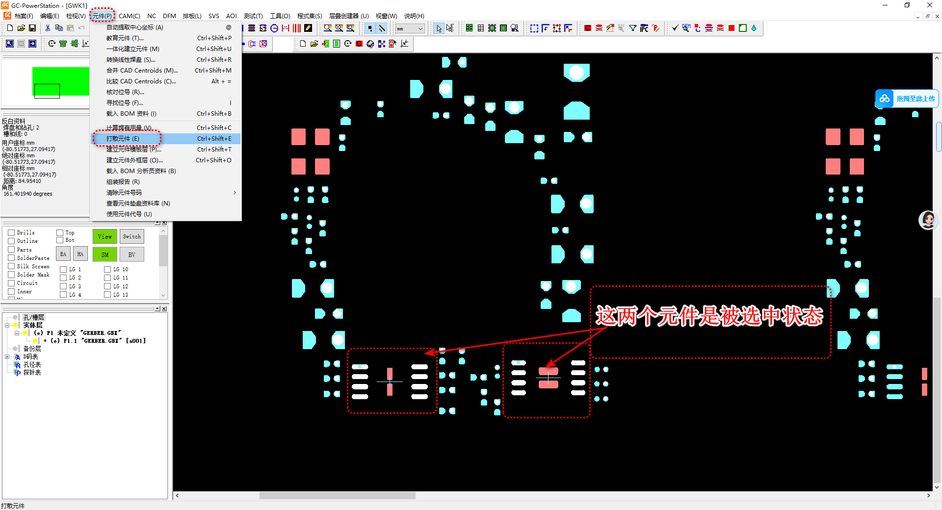The image size is (942, 510).
Task: Click the red-green solid square icon
Action: tap(731, 28)
